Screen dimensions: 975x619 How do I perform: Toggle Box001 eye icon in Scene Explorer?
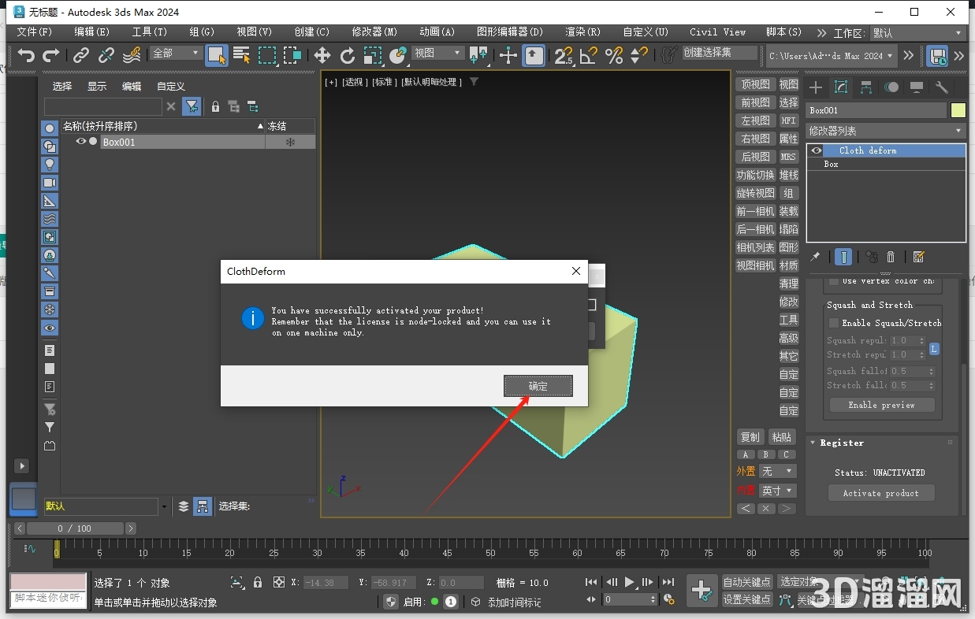click(x=81, y=142)
